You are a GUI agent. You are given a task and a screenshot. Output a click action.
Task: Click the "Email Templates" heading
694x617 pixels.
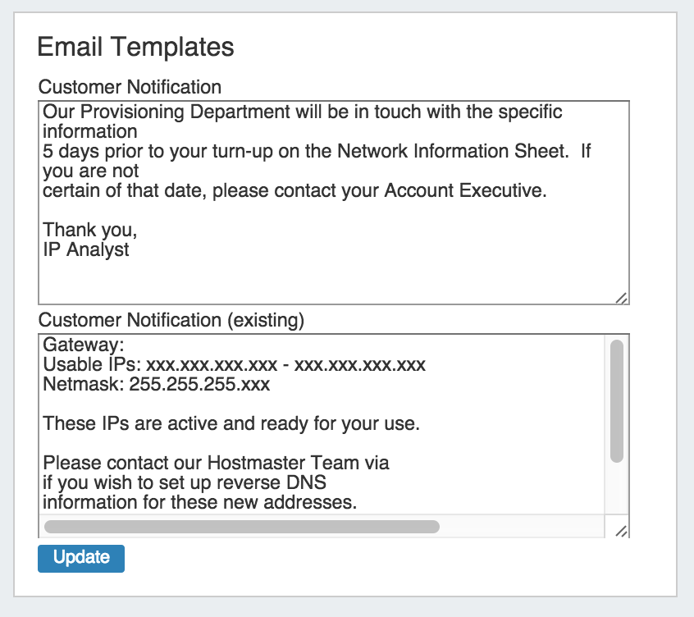point(136,47)
